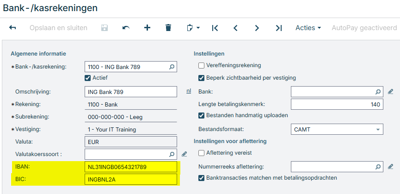Click the Bank-/kasrekeningen page title
This screenshot has height=194, width=400.
[50, 8]
